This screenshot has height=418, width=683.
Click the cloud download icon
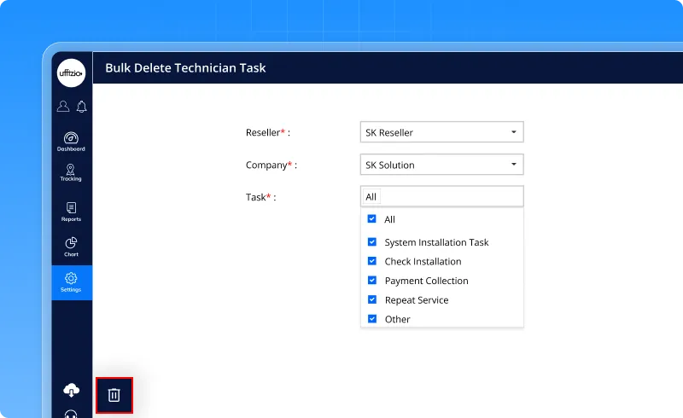click(72, 390)
